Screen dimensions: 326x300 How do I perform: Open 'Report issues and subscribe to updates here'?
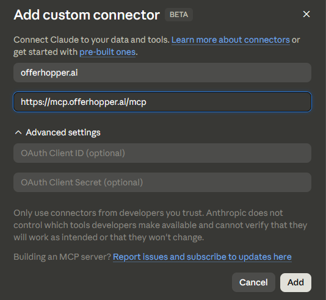click(x=202, y=257)
